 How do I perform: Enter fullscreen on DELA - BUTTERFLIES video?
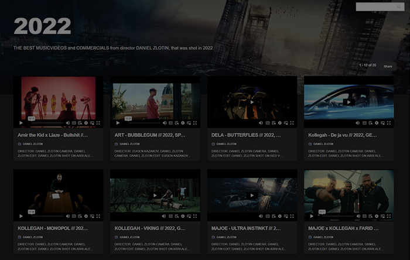tap(292, 123)
